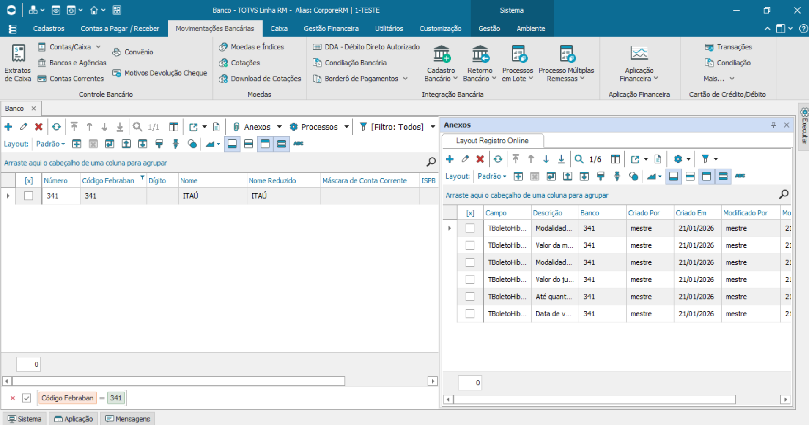This screenshot has width=809, height=425.
Task: Toggle the Código Febraban filter checkbox
Action: pyautogui.click(x=27, y=398)
